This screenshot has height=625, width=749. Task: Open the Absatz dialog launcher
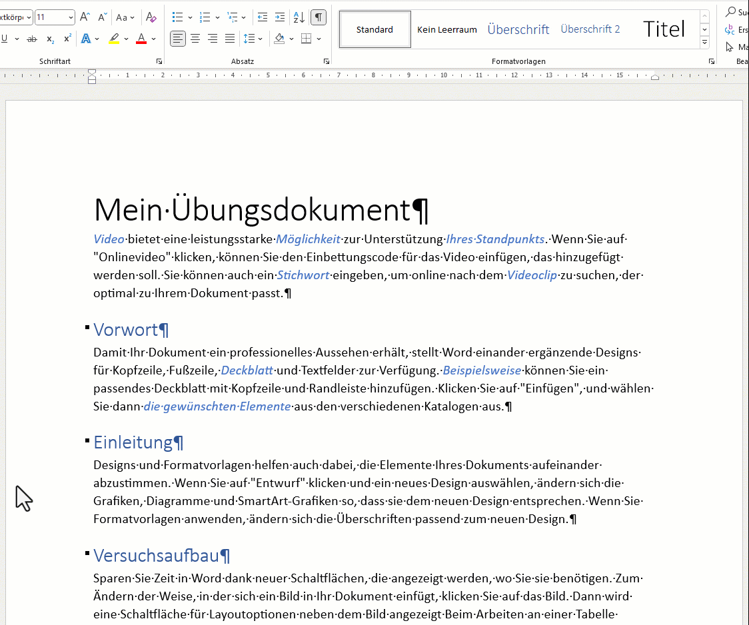[x=326, y=61]
